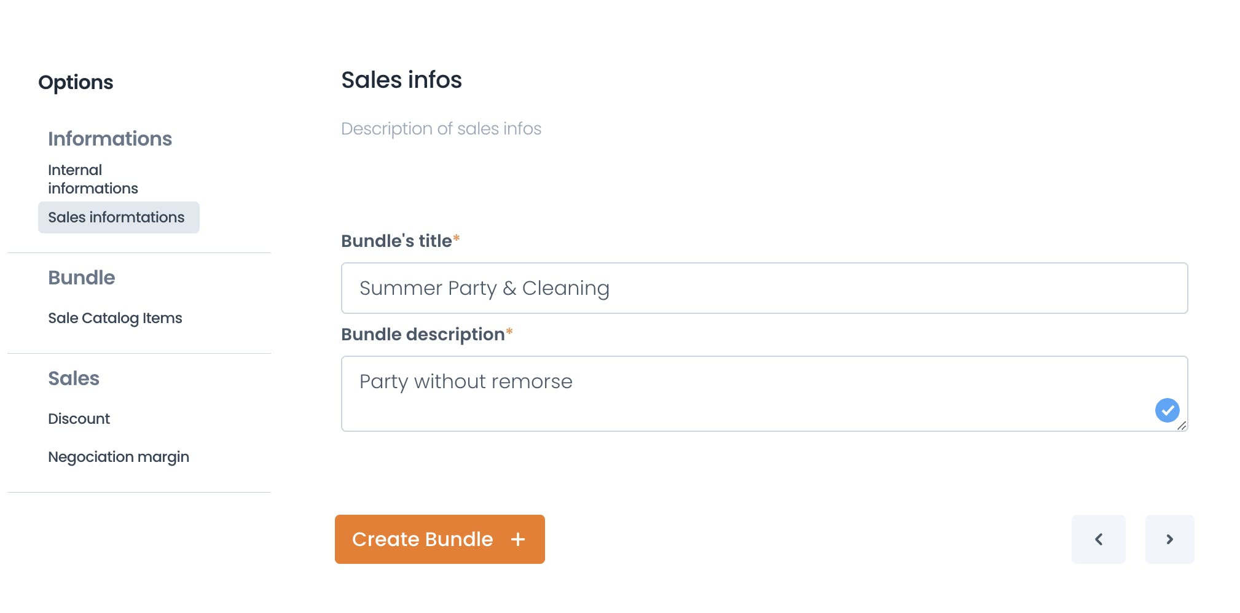
Task: Go to next step with right chevron
Action: click(1169, 539)
